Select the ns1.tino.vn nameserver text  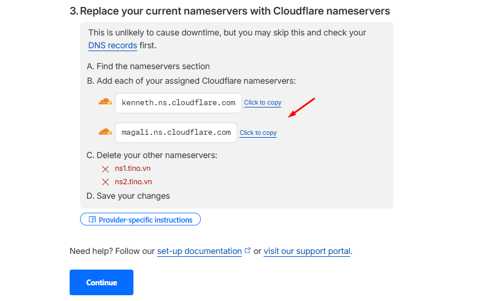coord(132,169)
